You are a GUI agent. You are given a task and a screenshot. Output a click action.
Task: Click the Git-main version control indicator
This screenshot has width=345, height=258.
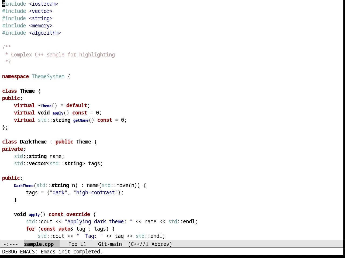coord(110,244)
